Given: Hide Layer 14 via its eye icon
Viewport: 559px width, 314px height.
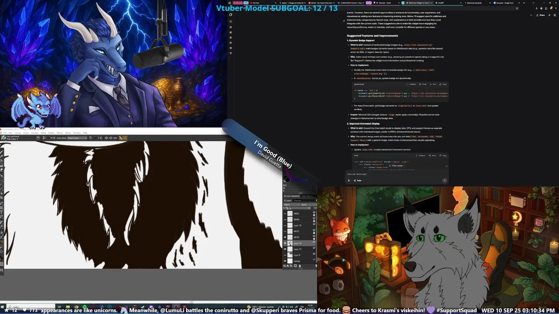Looking at the screenshot, I should pos(285,243).
